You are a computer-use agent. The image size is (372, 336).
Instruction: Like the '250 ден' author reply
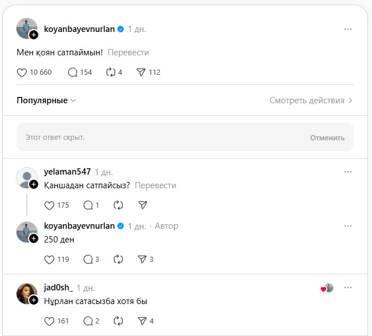[49, 259]
